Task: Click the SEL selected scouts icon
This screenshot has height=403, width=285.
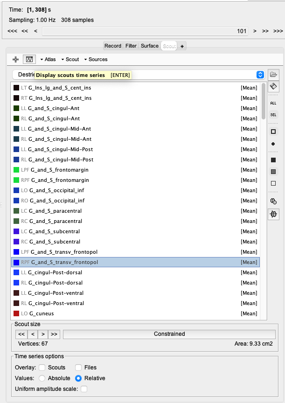Action: click(x=273, y=115)
